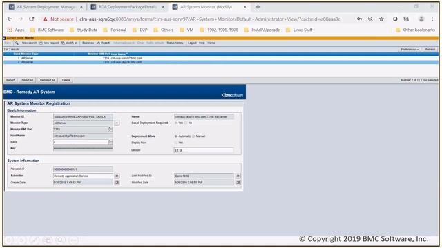Select No for Local Deployment Required

pyautogui.click(x=186, y=123)
